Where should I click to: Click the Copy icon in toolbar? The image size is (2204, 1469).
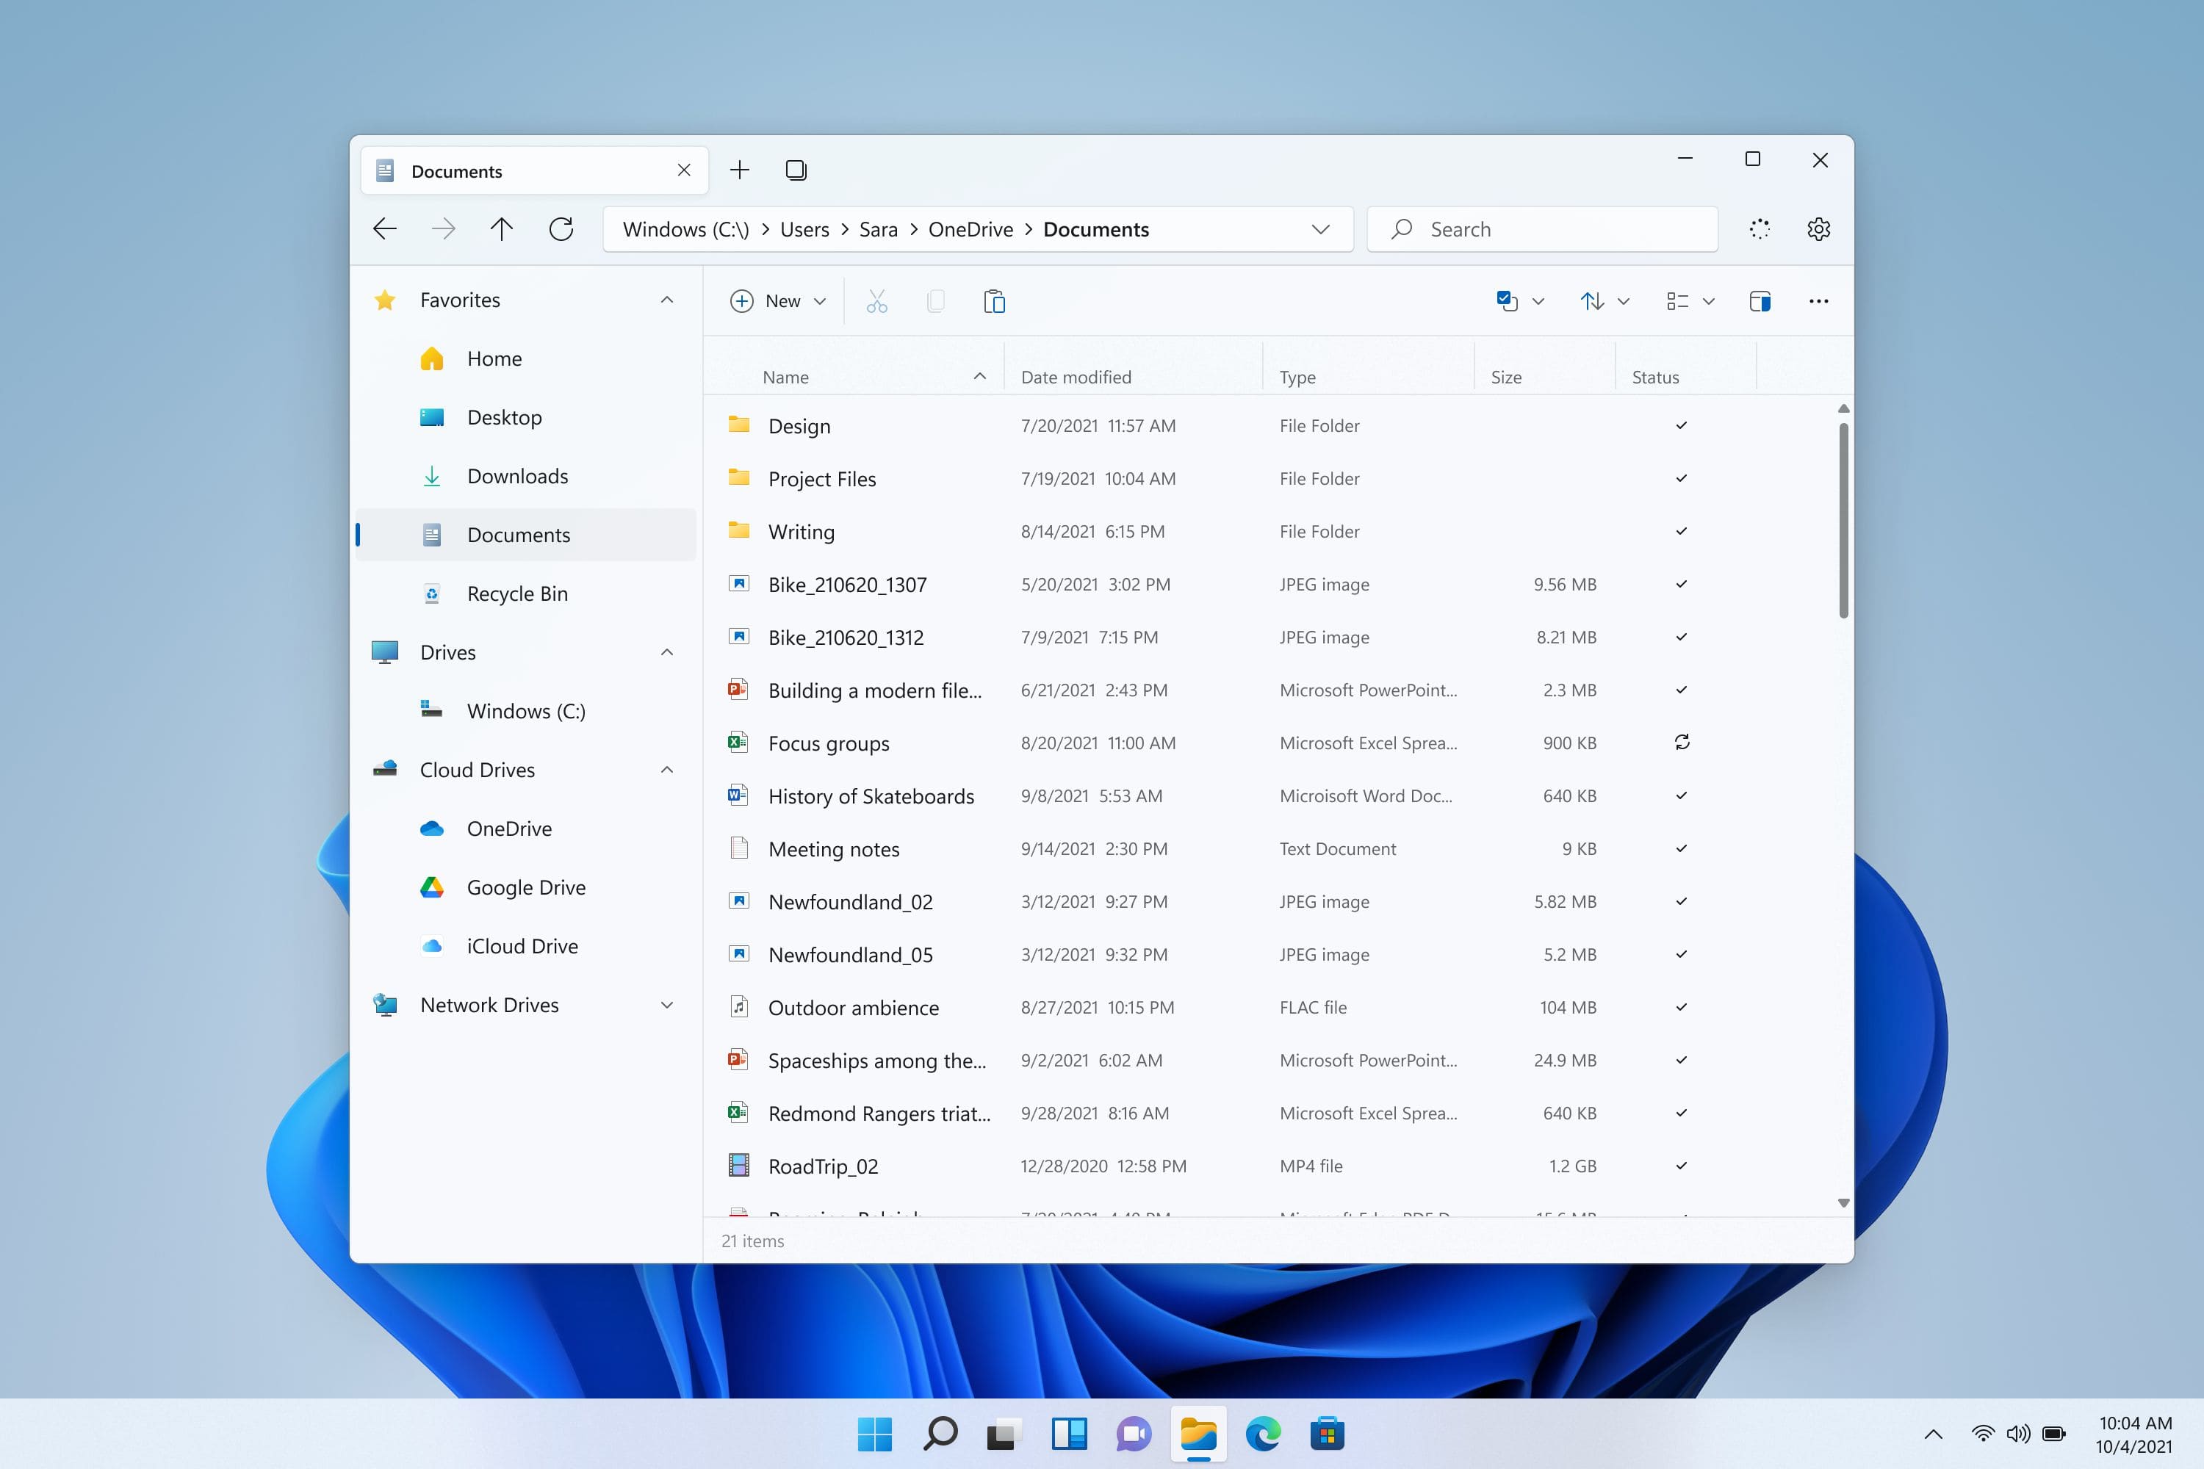933,302
